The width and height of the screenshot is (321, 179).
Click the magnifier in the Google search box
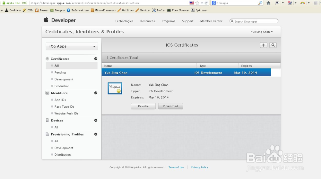260,3
